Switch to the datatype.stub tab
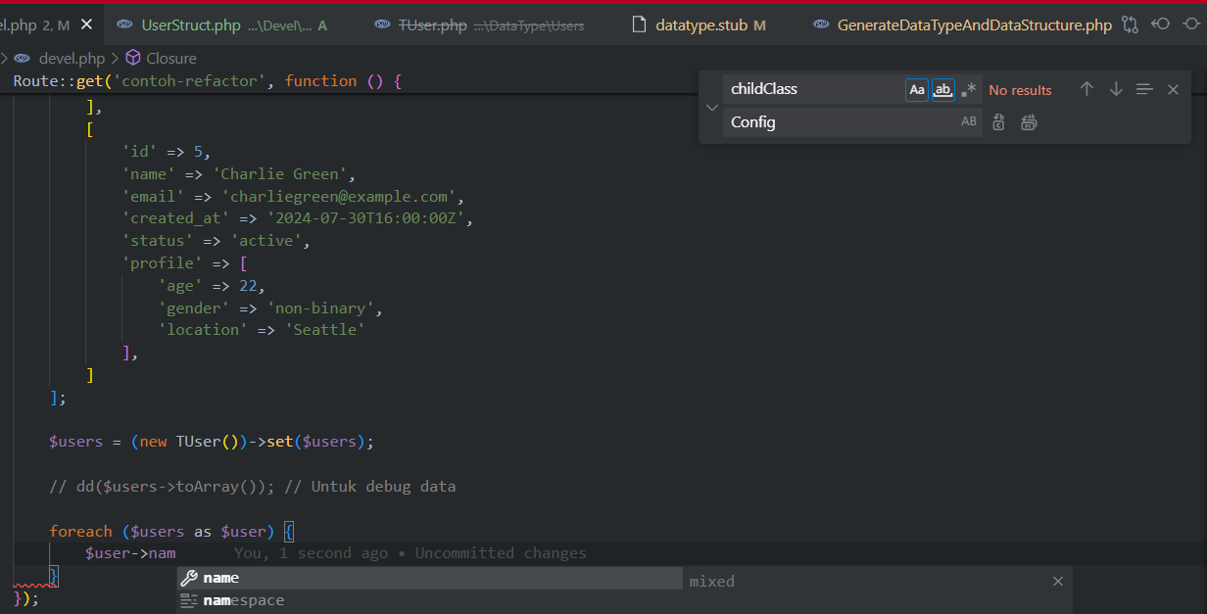The height and width of the screenshot is (614, 1207). (x=700, y=25)
